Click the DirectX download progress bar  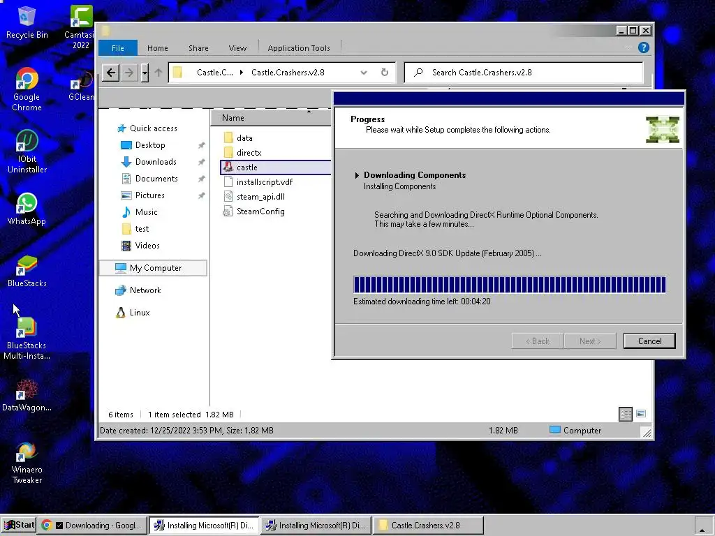[x=509, y=285]
